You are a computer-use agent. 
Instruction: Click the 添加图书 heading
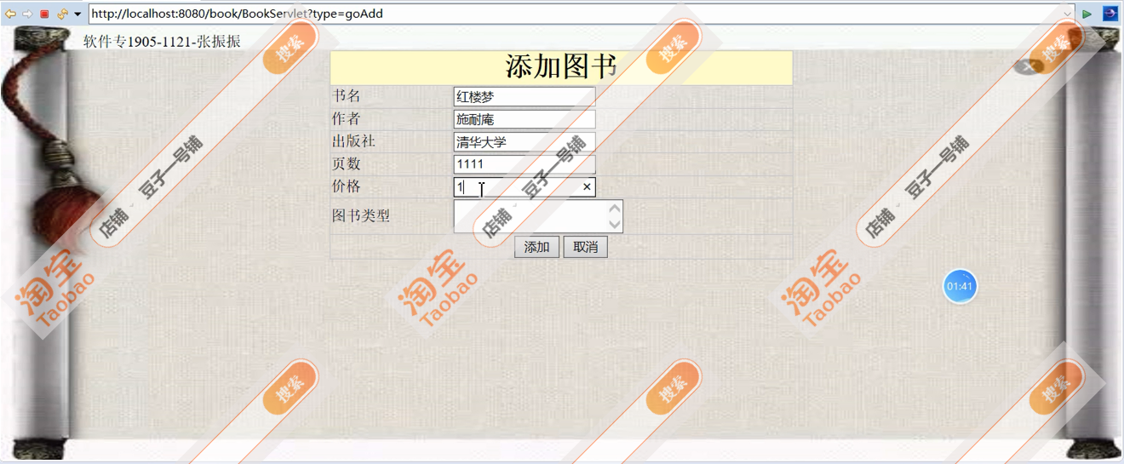pos(561,67)
